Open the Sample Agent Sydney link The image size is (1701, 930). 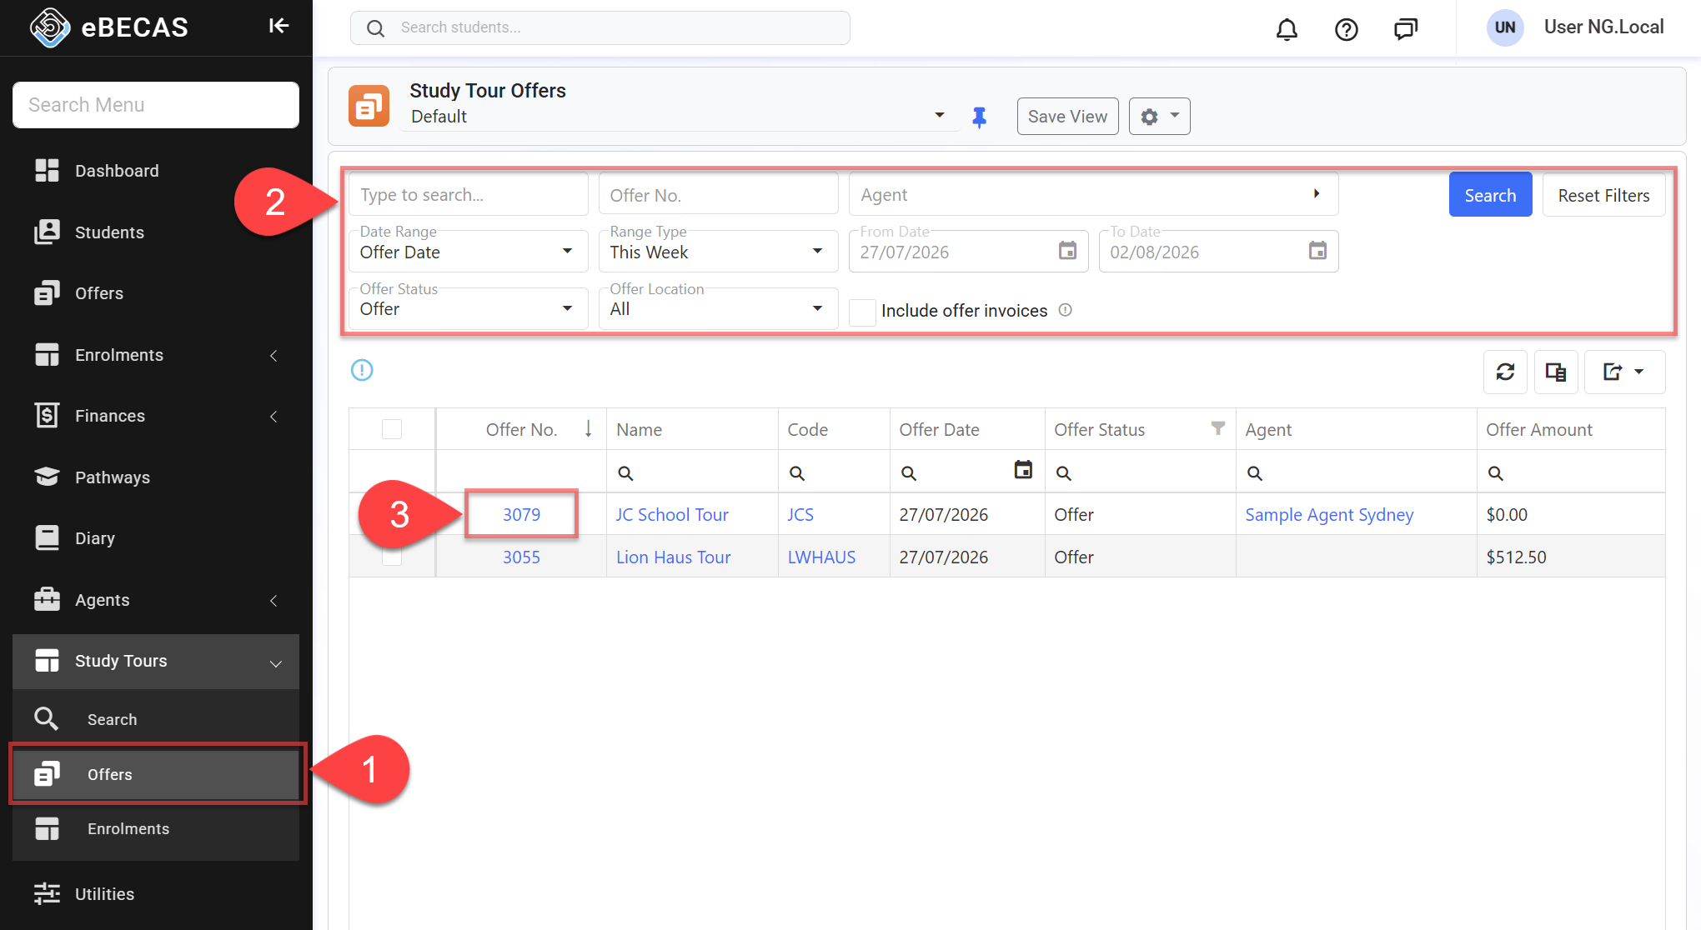pos(1329,515)
